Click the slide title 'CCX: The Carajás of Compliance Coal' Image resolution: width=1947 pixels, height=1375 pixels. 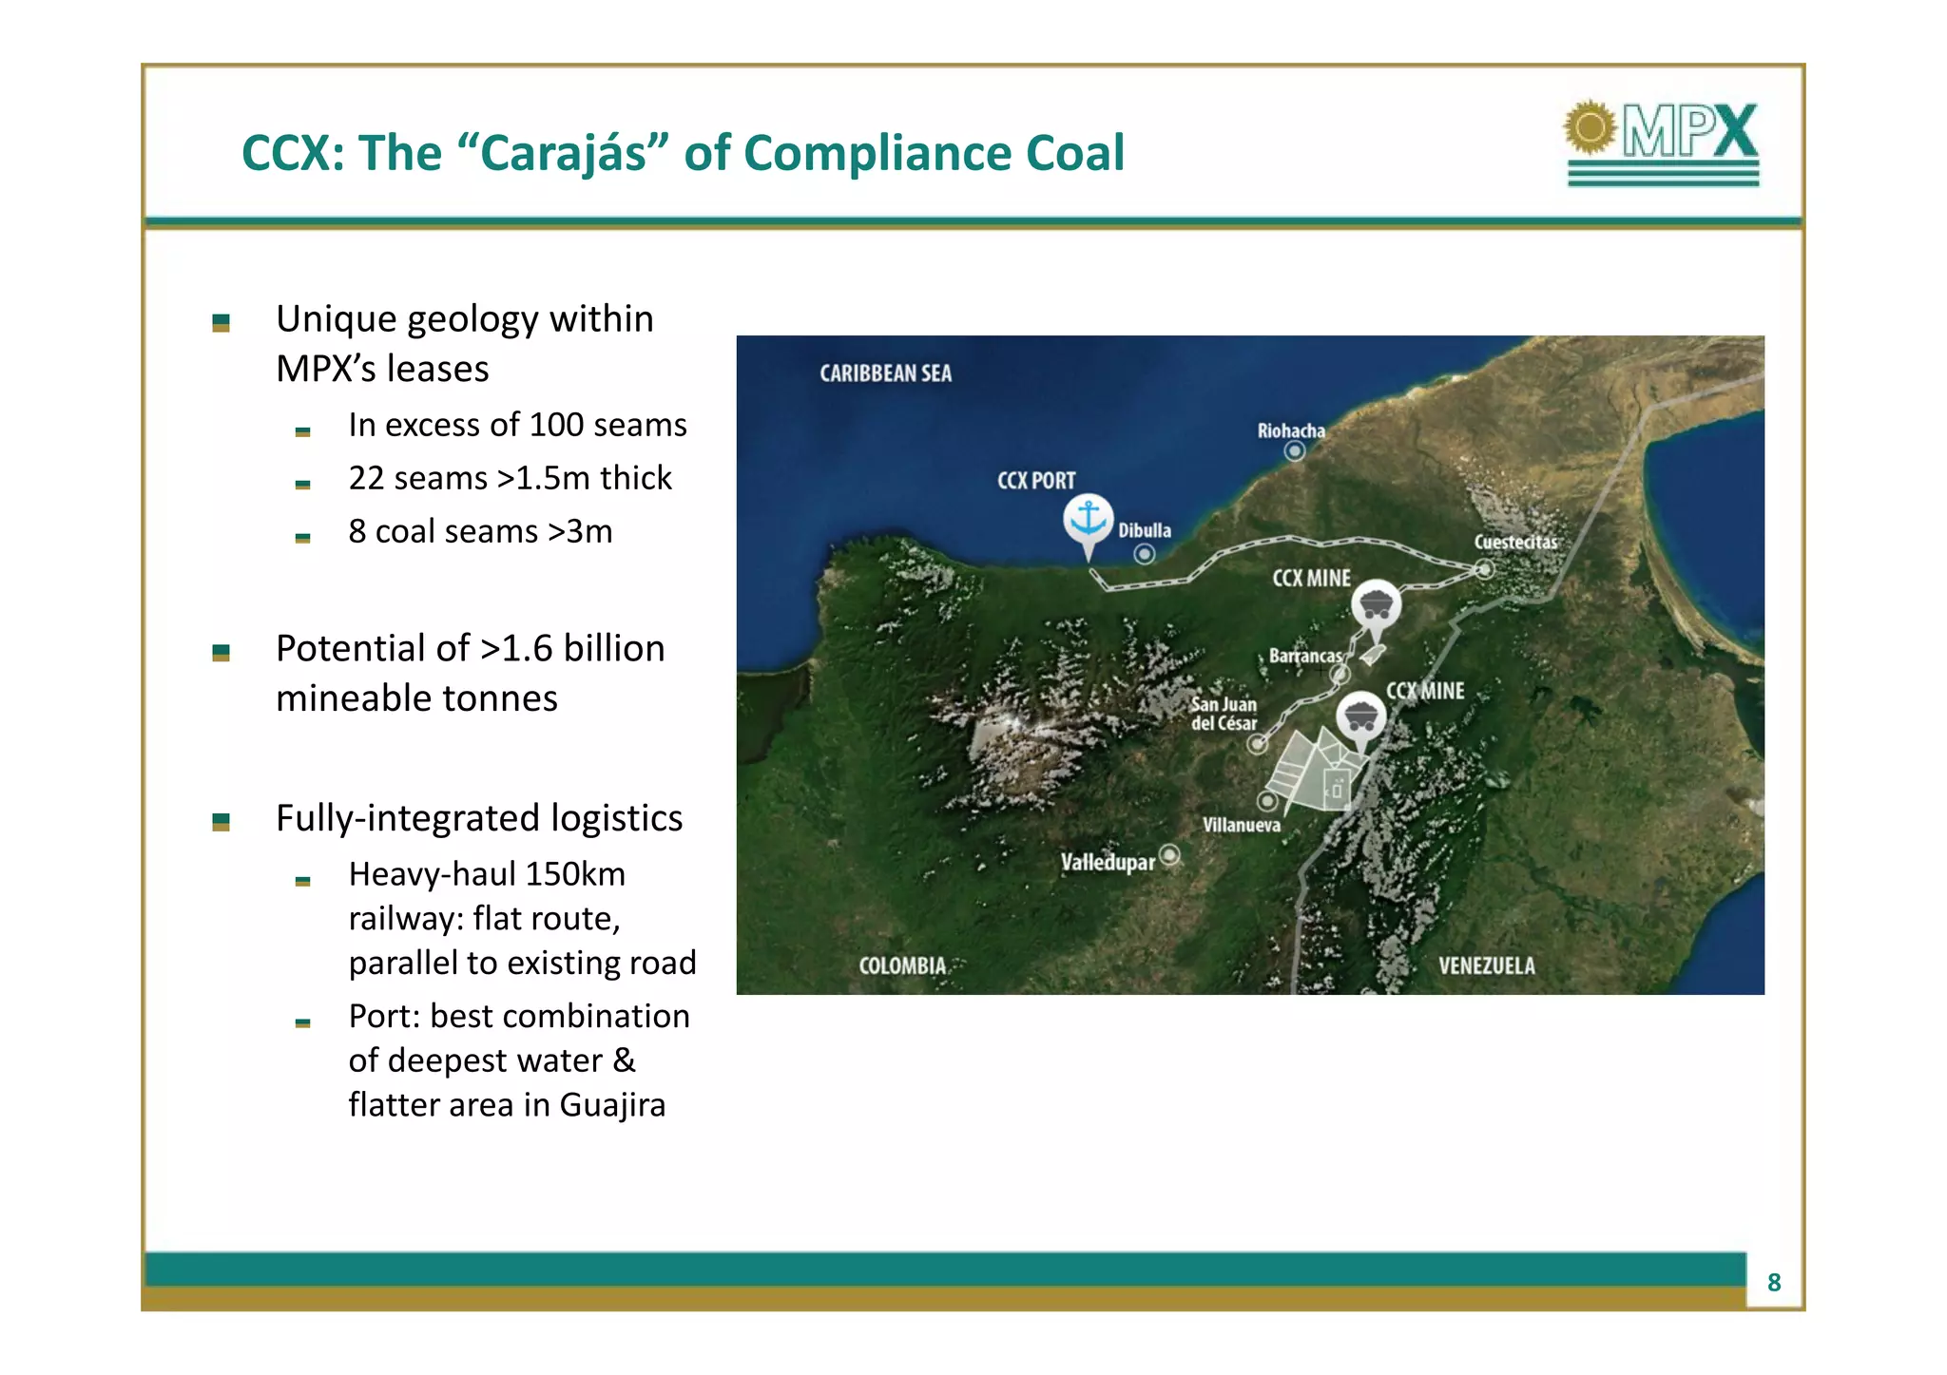pos(683,153)
